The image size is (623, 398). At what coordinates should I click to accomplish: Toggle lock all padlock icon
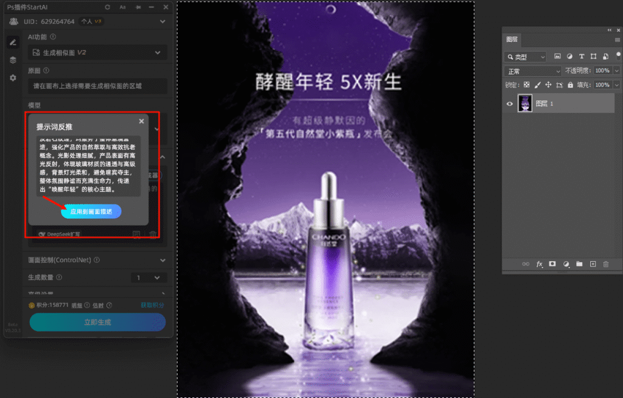pos(570,85)
